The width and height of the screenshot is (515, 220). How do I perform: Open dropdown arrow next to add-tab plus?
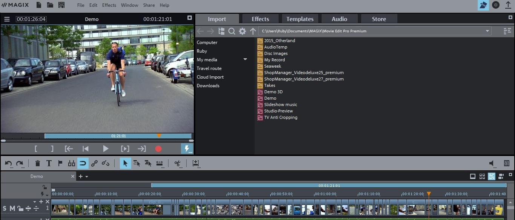[x=87, y=177]
